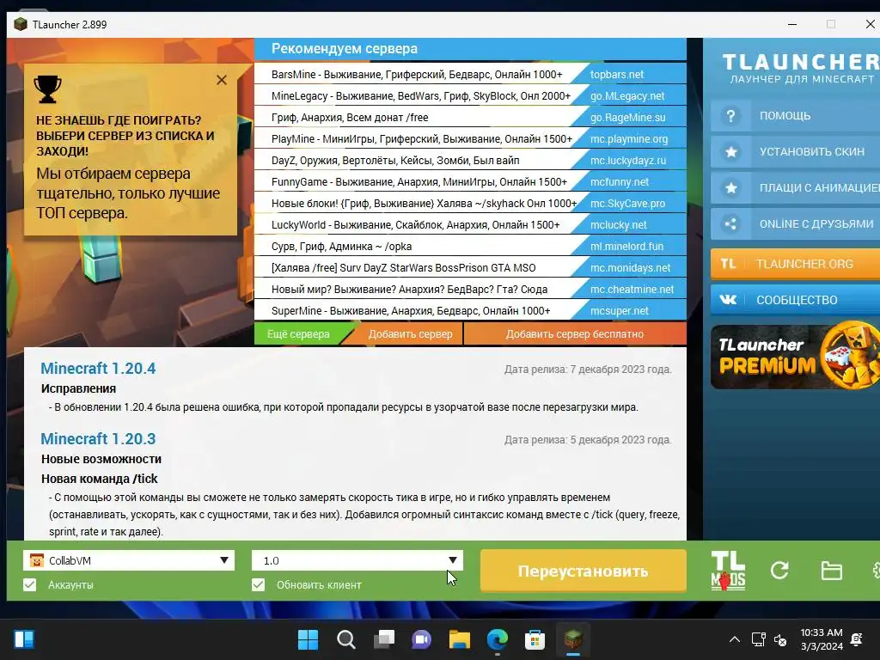The height and width of the screenshot is (660, 880).
Task: Open Online с друзьями menu button
Action: click(x=795, y=224)
